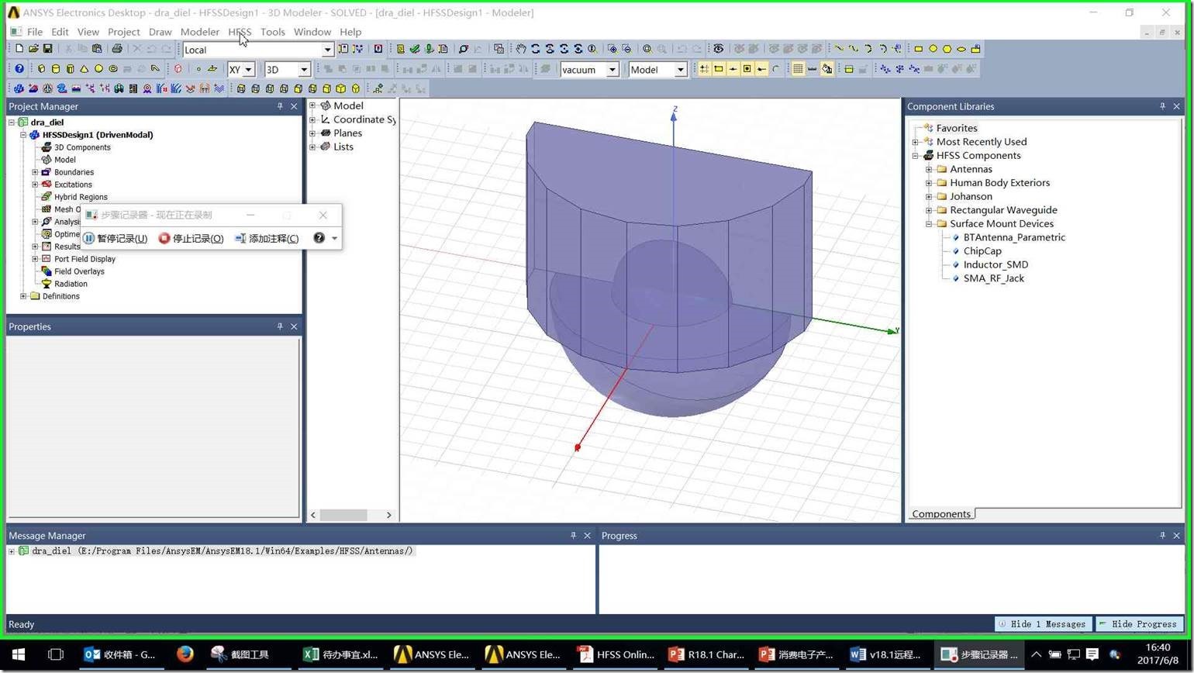This screenshot has height=673, width=1194.
Task: Select the Draw Circle tool
Action: click(933, 49)
